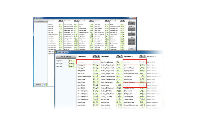
Task: Select Control Method in front window Parameter 3
Action: (128, 100)
